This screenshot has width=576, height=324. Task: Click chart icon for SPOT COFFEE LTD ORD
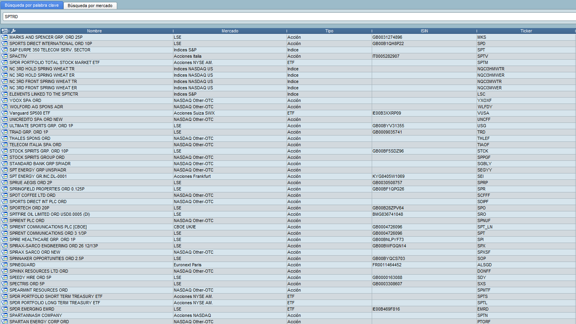click(x=4, y=195)
